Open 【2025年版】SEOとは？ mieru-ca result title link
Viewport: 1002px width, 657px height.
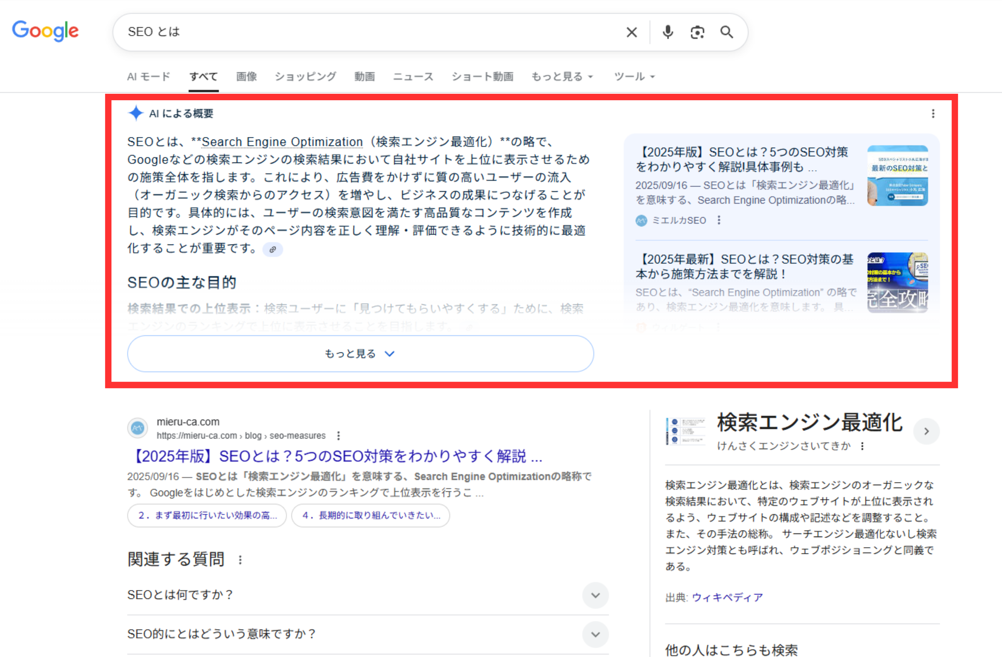pyautogui.click(x=337, y=457)
